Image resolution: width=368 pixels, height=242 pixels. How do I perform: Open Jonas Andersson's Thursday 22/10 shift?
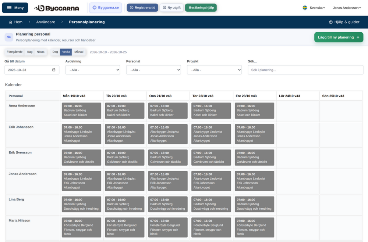[211, 181]
